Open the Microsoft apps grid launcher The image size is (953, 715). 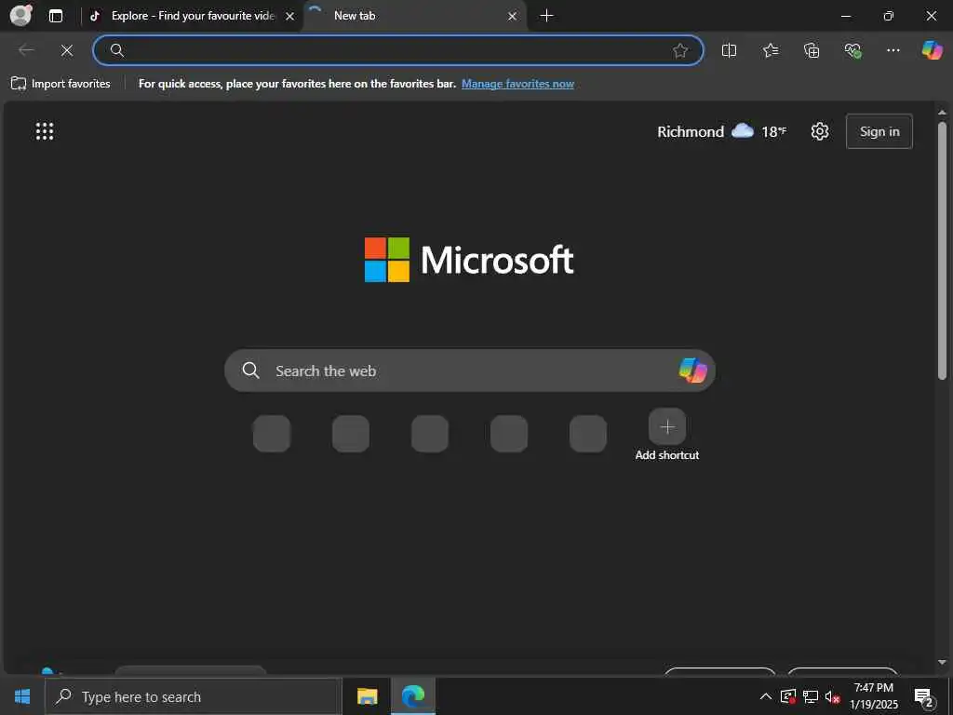click(45, 131)
